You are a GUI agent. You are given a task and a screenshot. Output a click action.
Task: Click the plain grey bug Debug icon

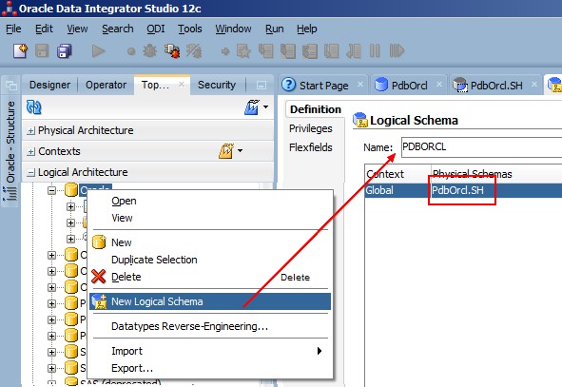(149, 51)
